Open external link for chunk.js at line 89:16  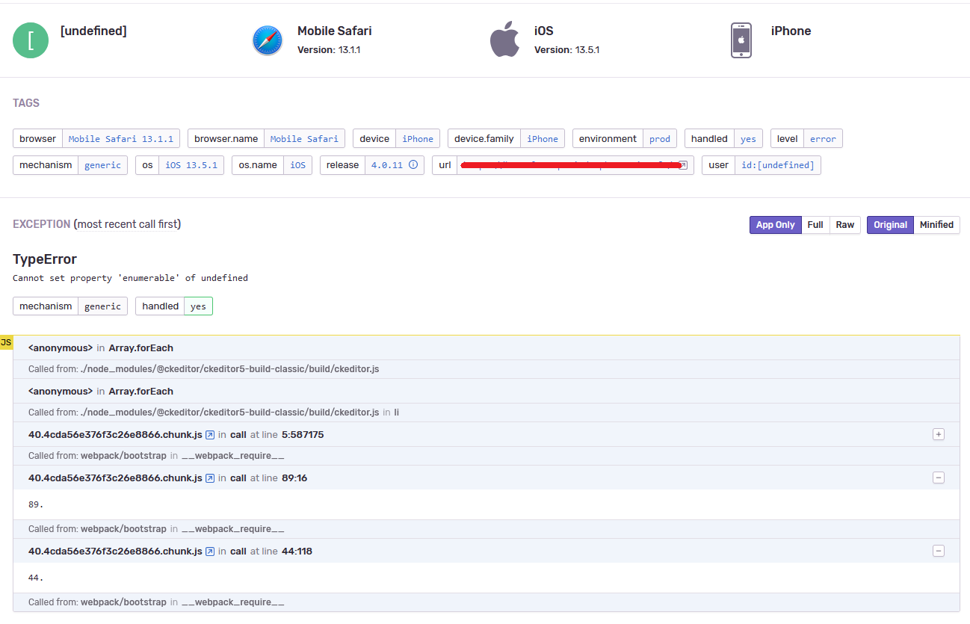211,478
